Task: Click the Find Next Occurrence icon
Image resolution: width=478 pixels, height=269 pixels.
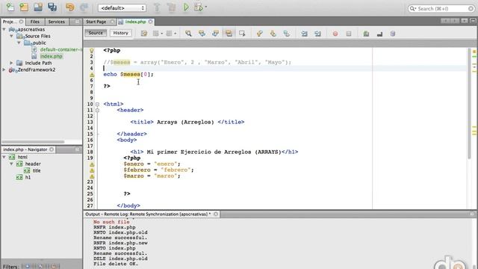Action: (215, 34)
